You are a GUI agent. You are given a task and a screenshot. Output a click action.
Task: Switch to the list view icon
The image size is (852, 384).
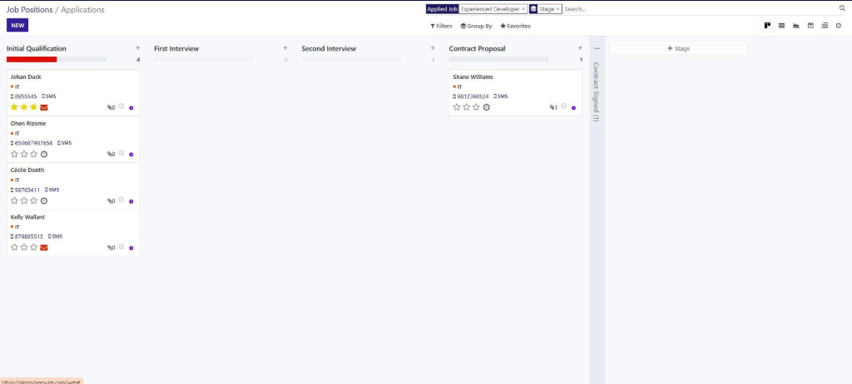click(x=781, y=26)
